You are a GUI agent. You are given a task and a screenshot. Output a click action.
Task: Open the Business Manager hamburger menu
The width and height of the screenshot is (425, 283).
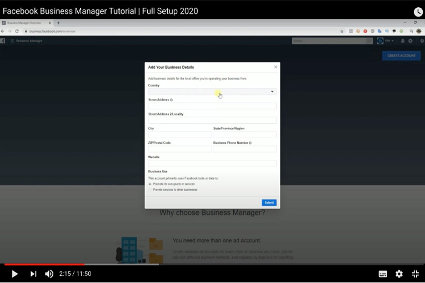point(12,41)
